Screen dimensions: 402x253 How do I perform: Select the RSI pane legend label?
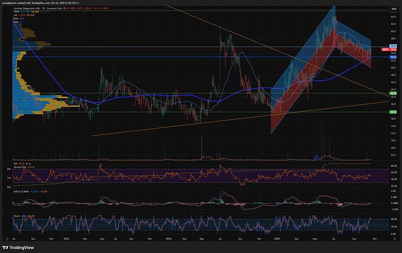tap(15, 164)
